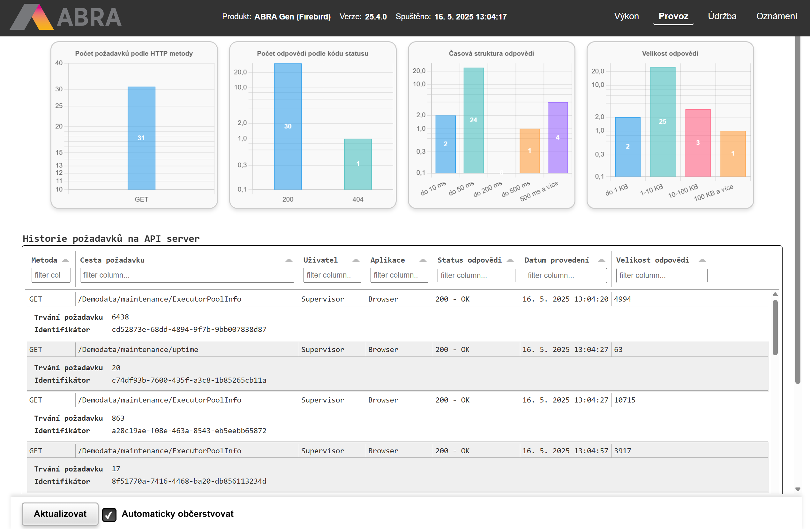Click the 404 status bar in chart
This screenshot has height=529, width=810.
pyautogui.click(x=358, y=164)
